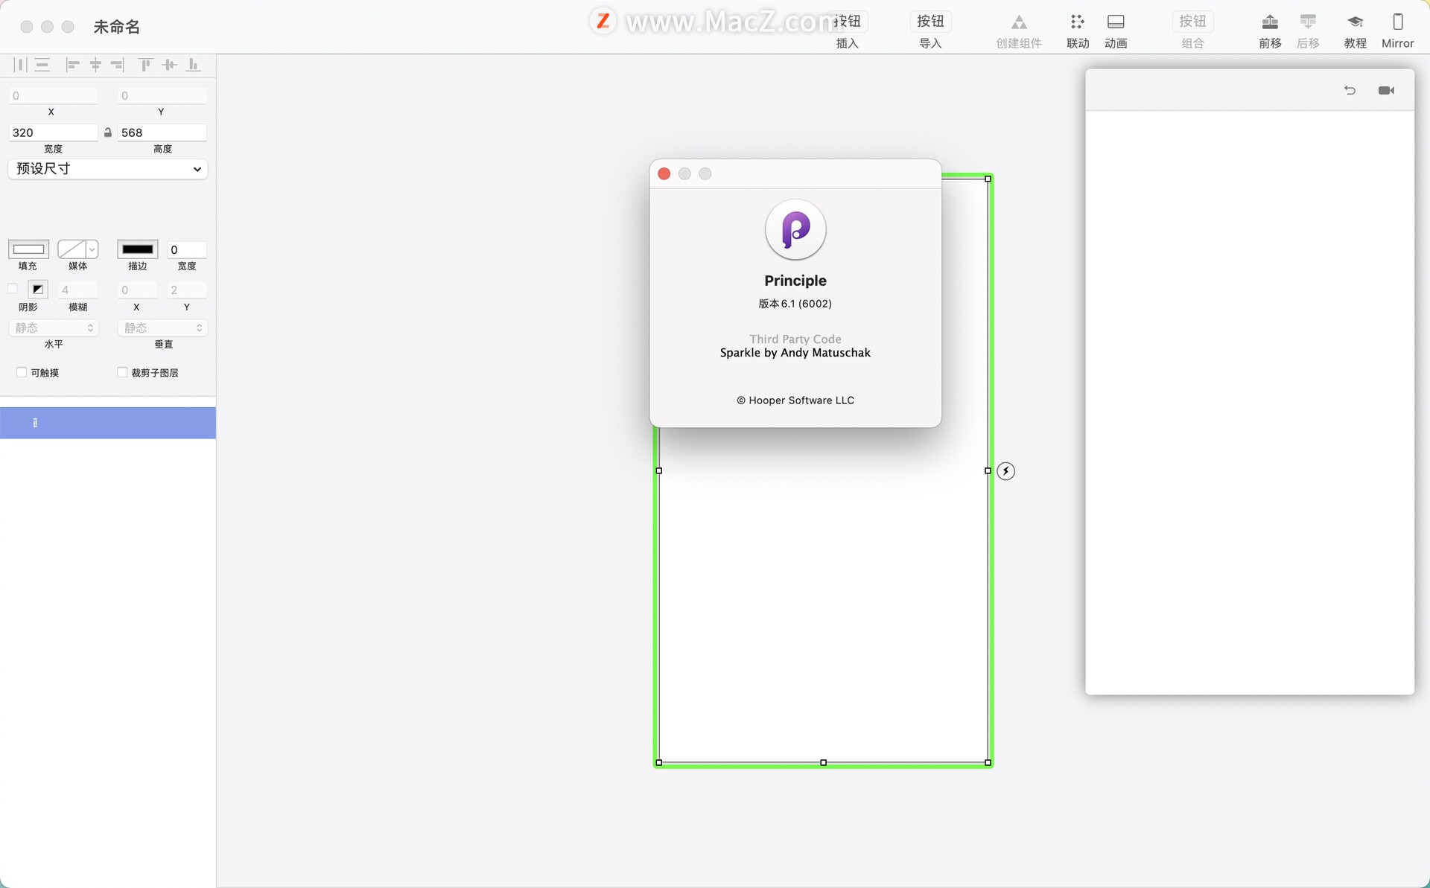The image size is (1430, 888).
Task: Align layers to top edge
Action: (x=146, y=65)
